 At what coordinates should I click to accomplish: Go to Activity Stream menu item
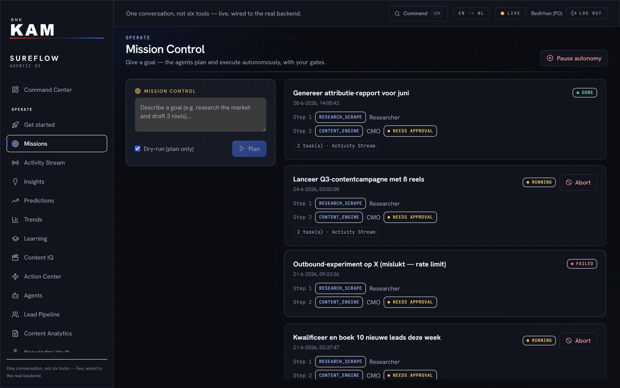pos(57,163)
